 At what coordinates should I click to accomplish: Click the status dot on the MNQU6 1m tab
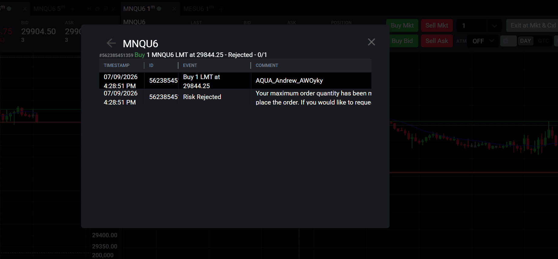click(159, 9)
